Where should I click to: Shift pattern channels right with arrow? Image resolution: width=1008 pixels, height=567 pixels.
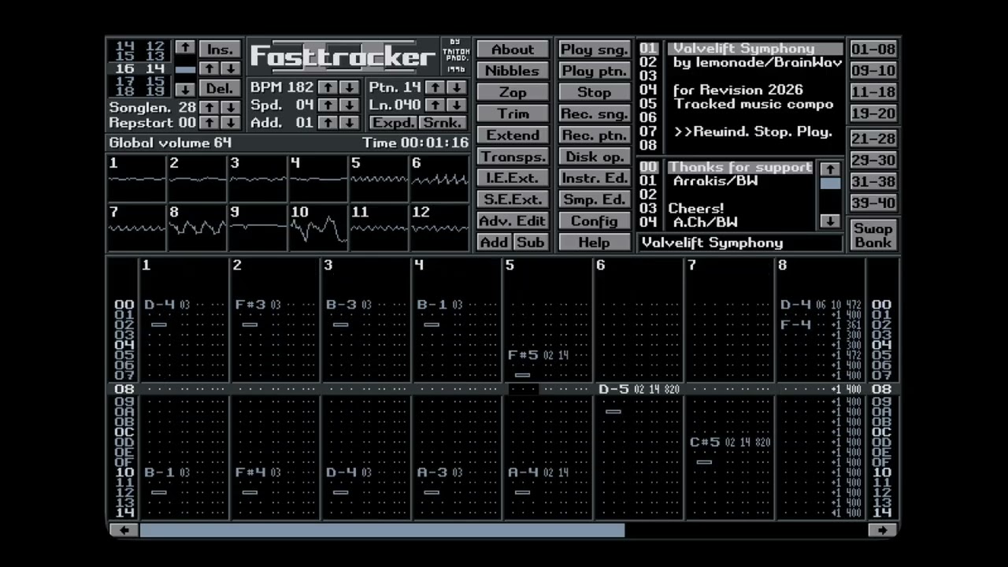coord(883,530)
